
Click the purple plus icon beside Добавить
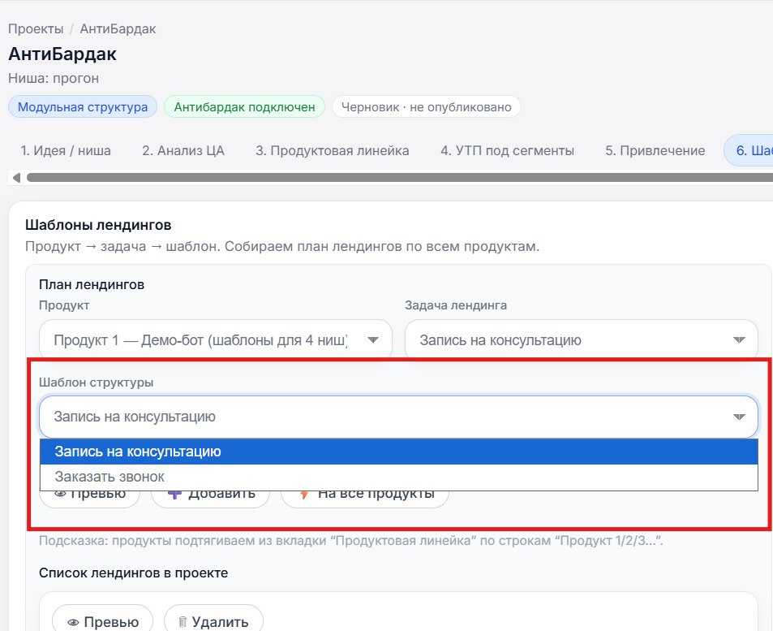pos(174,491)
